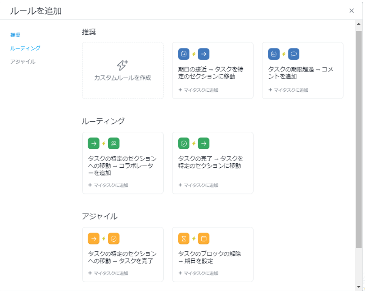The width and height of the screenshot is (365, 291).
Task: Click マイタスクに追加 in タスクの期限超過 card
Action: click(288, 90)
